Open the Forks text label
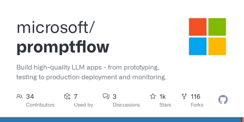This screenshot has width=244, height=122. (197, 105)
